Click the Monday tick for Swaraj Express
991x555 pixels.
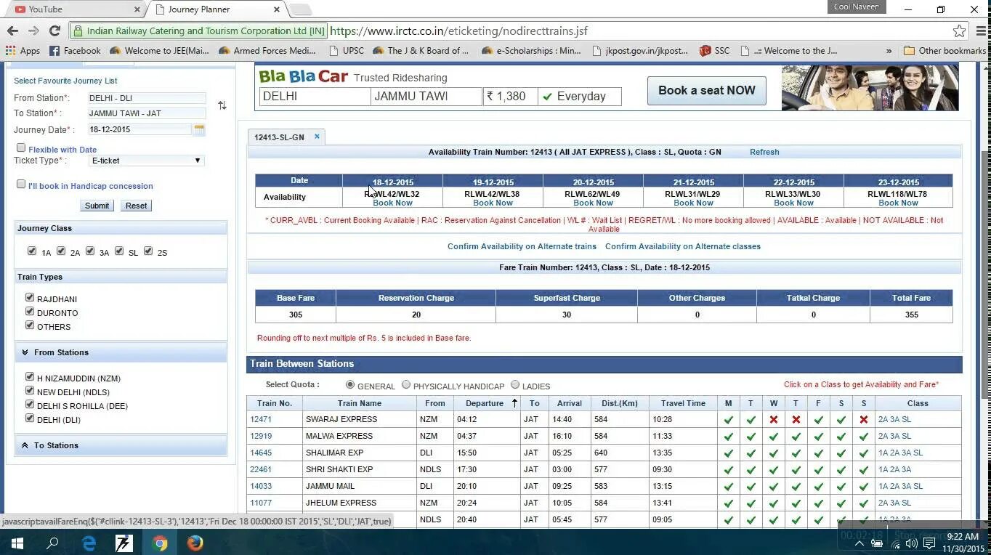(x=728, y=420)
